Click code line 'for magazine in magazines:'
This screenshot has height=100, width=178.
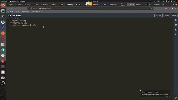(18, 20)
